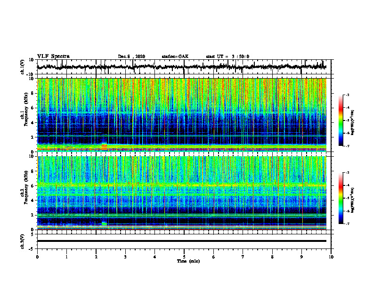Click the "-7" label on ch.2 colorbar
Image resolution: width=373 pixels, height=288 pixels.
(x=348, y=224)
